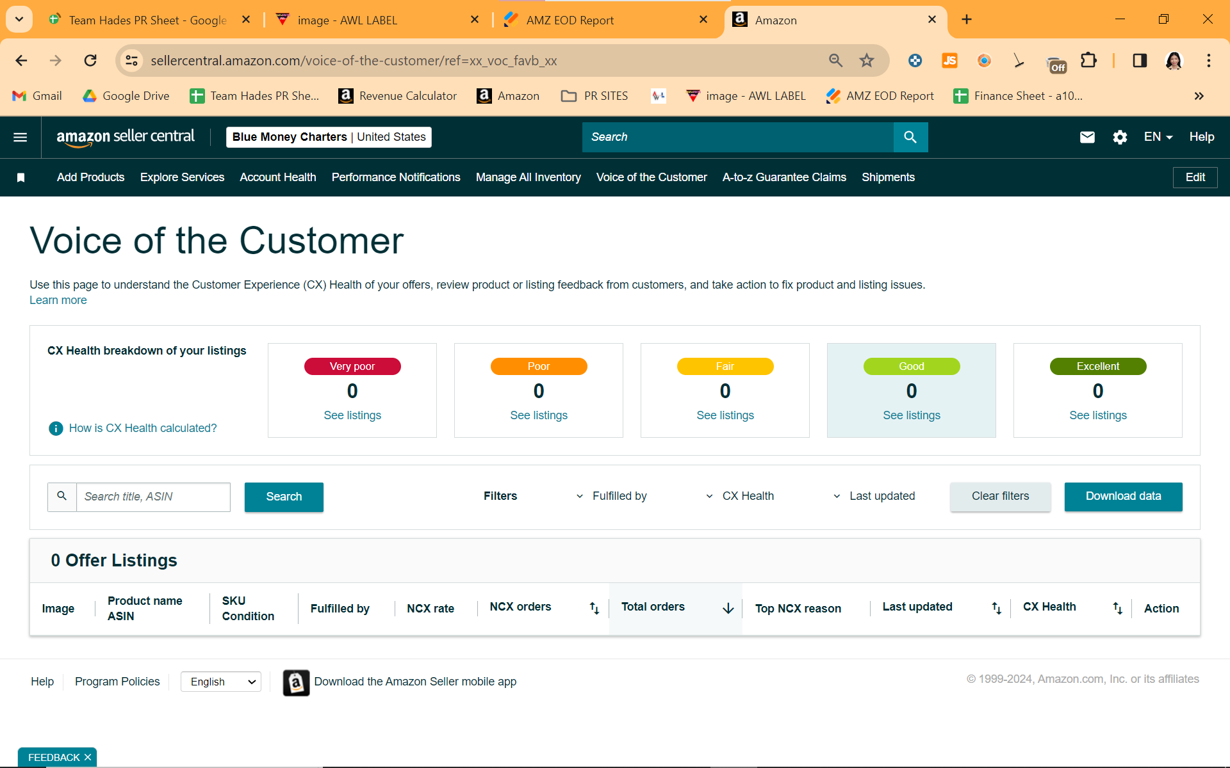Switch to Team Hades PR Sheet tab
1230x768 pixels.
[147, 20]
